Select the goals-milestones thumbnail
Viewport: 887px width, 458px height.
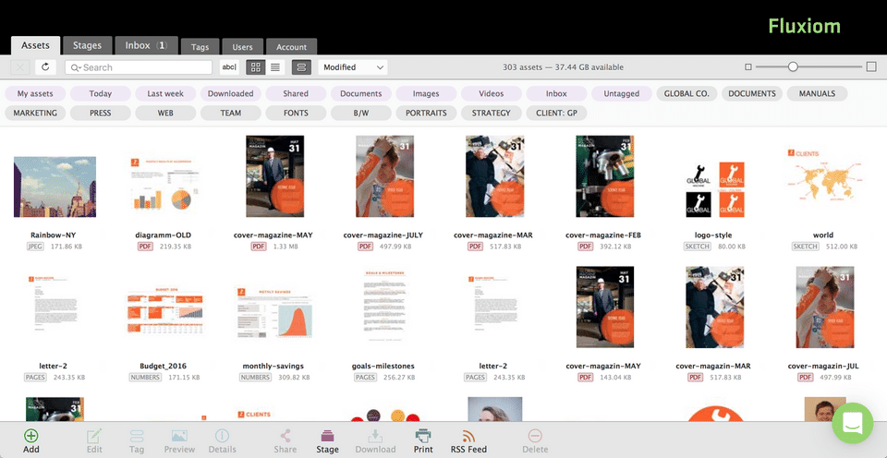point(384,306)
